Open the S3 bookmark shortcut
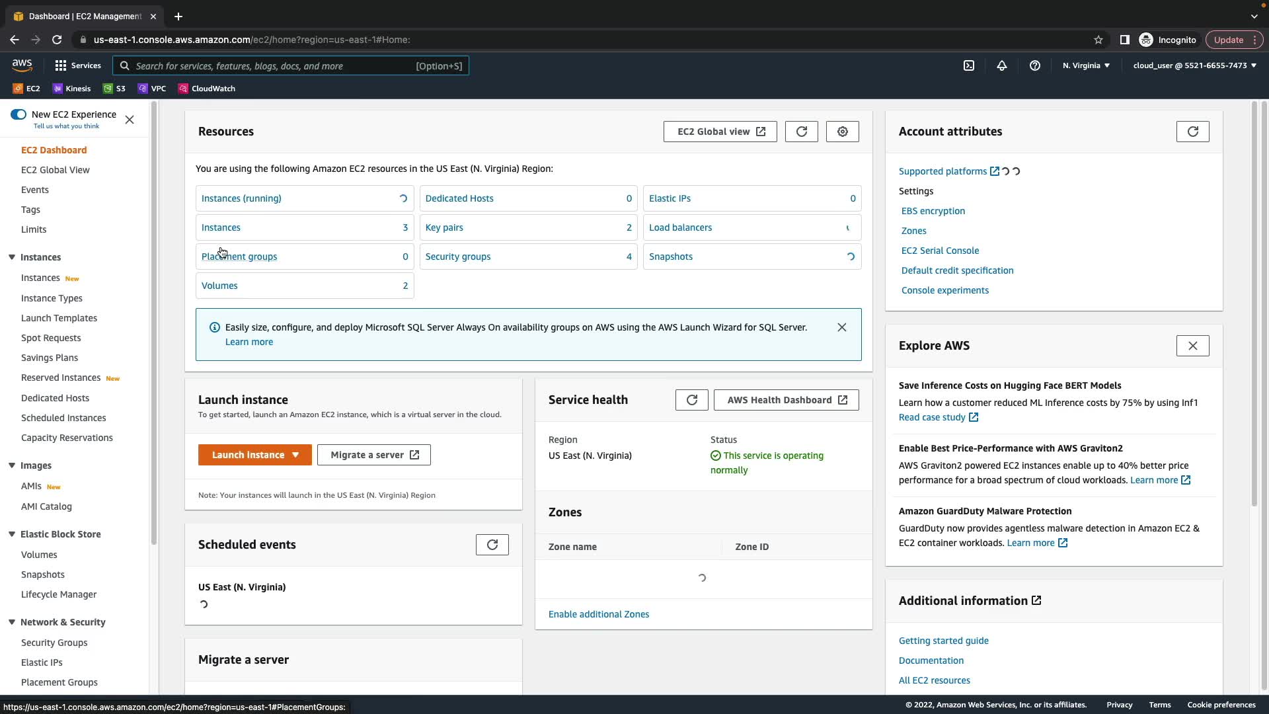This screenshot has height=714, width=1269. (x=114, y=89)
